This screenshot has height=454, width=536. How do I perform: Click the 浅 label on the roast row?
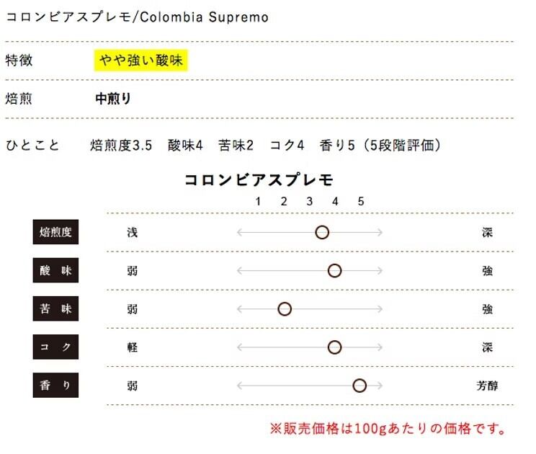pyautogui.click(x=133, y=233)
